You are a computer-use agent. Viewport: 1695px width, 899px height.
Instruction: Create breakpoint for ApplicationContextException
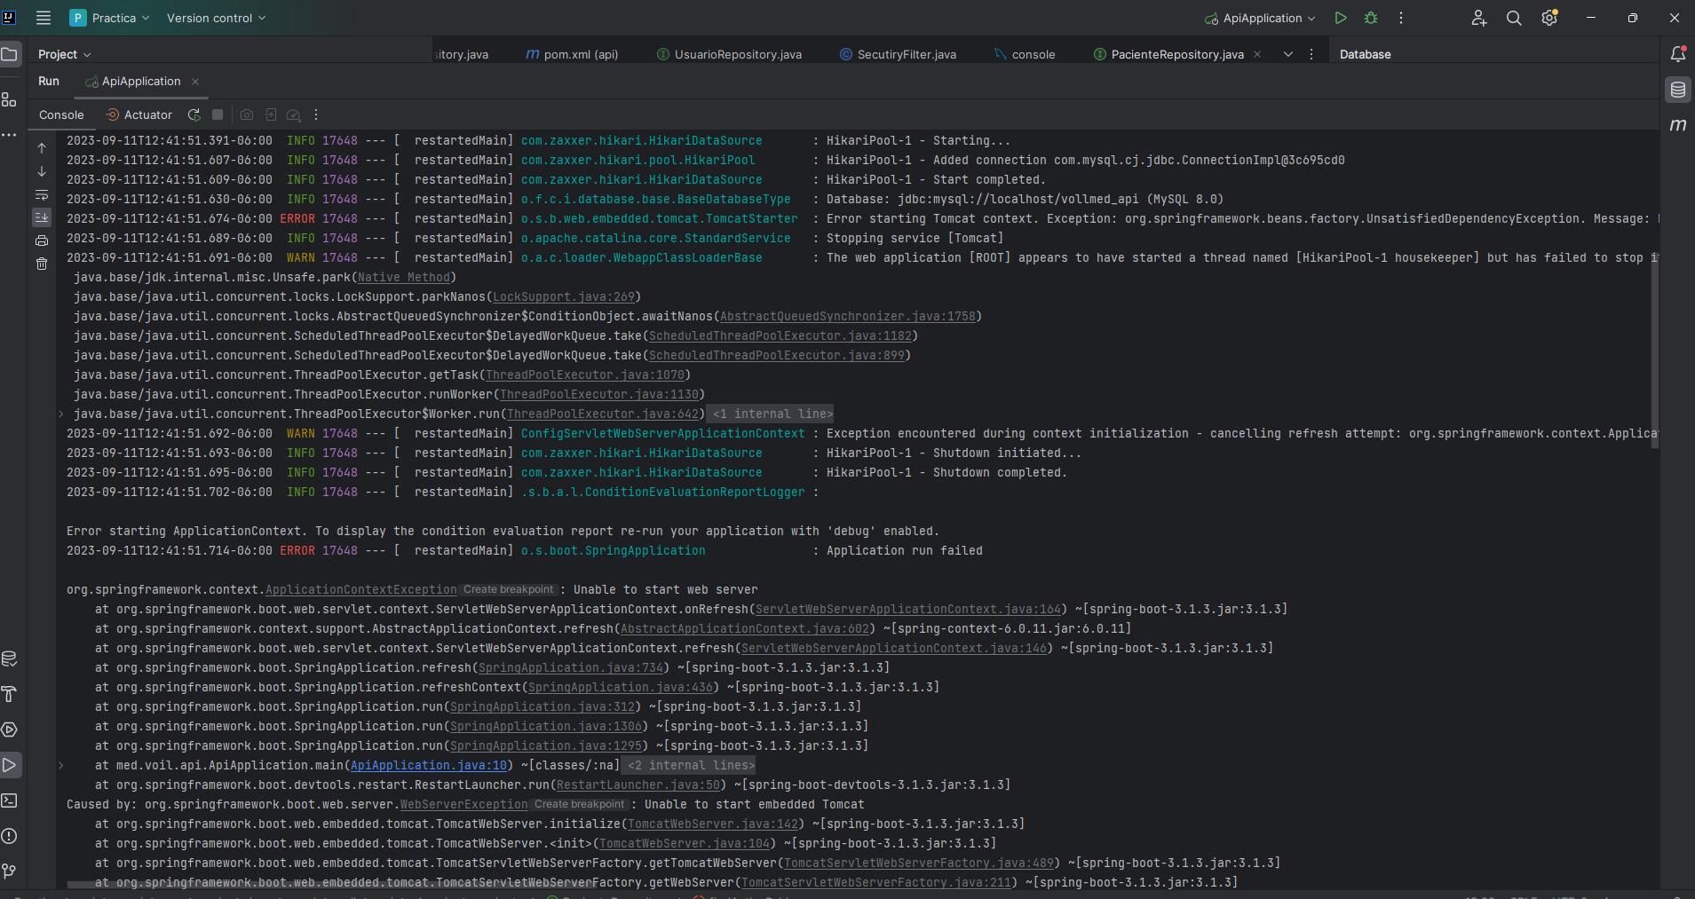pos(509,589)
